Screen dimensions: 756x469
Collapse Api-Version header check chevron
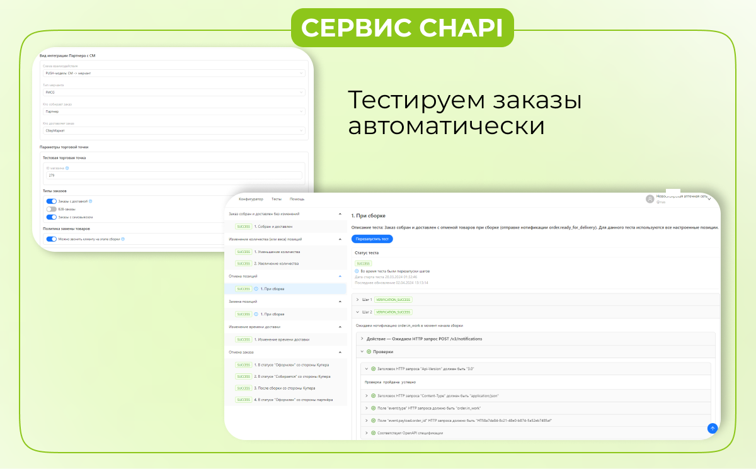coord(367,369)
